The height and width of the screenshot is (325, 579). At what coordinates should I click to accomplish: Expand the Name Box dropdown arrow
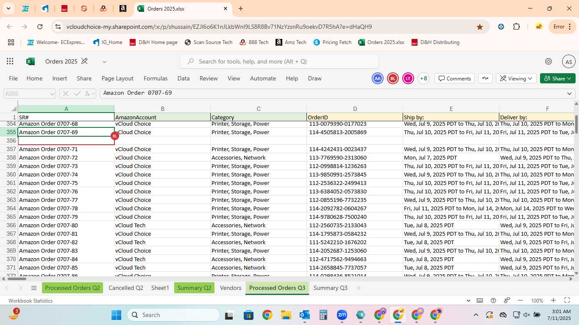tap(52, 94)
